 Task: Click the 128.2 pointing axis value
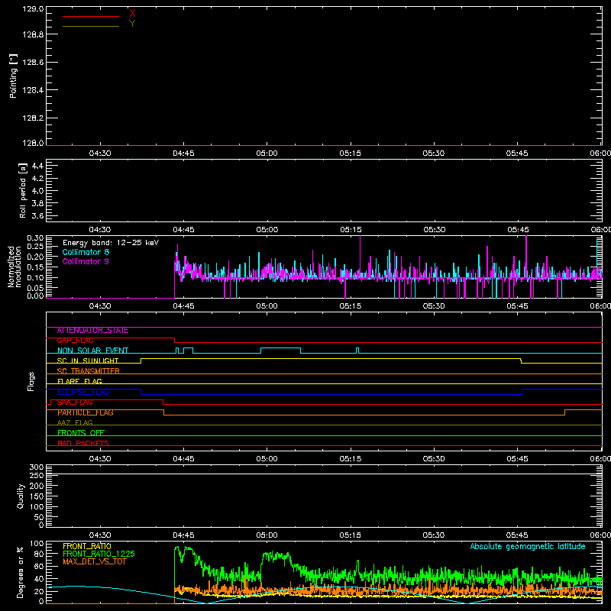[x=33, y=118]
